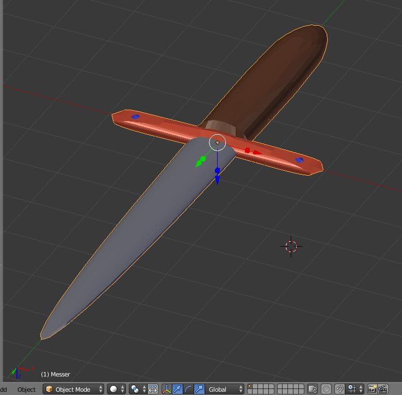402x395 pixels.
Task: Click the white solid shading sphere icon
Action: pos(113,389)
